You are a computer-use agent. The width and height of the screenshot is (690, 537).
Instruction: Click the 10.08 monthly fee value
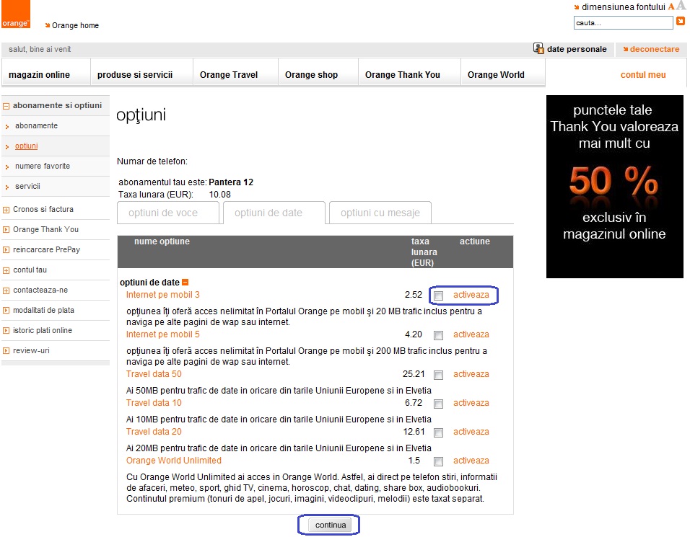coord(219,195)
